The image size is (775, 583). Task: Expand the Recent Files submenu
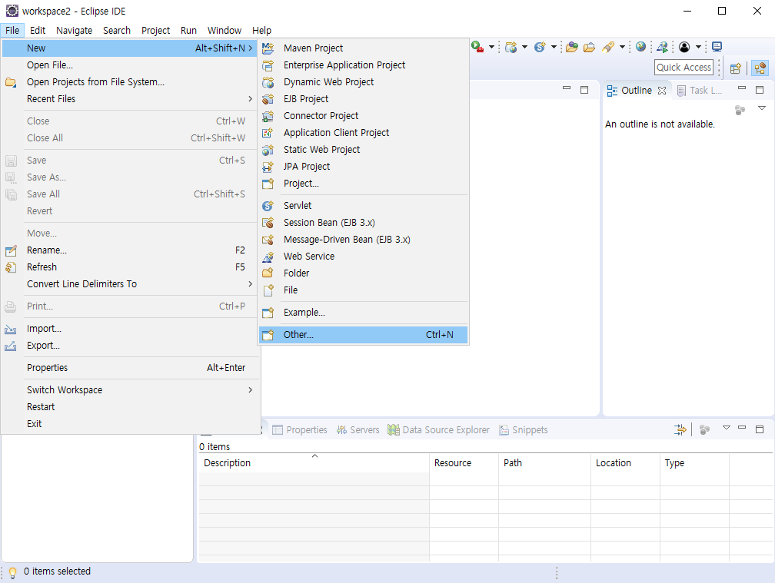(130, 99)
